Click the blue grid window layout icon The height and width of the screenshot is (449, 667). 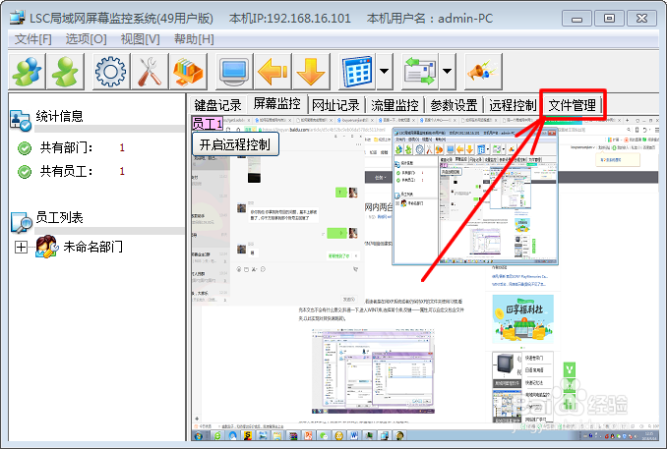pos(357,71)
